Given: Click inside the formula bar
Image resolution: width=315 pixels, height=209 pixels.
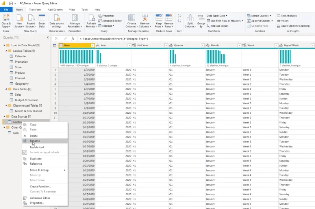Looking at the screenshot, I should [197, 38].
